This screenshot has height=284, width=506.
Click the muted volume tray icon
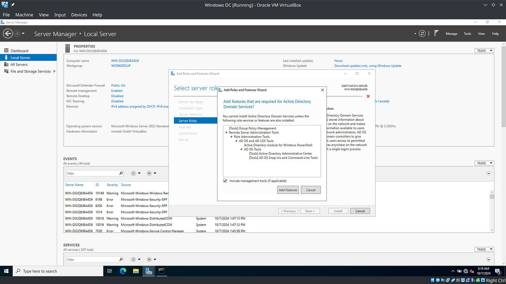click(472, 271)
